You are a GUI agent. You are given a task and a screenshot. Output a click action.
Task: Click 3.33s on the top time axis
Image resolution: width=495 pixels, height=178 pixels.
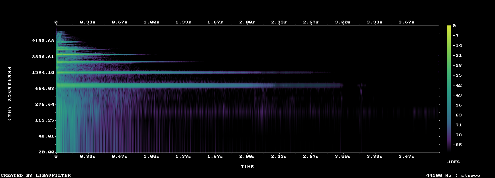click(375, 22)
